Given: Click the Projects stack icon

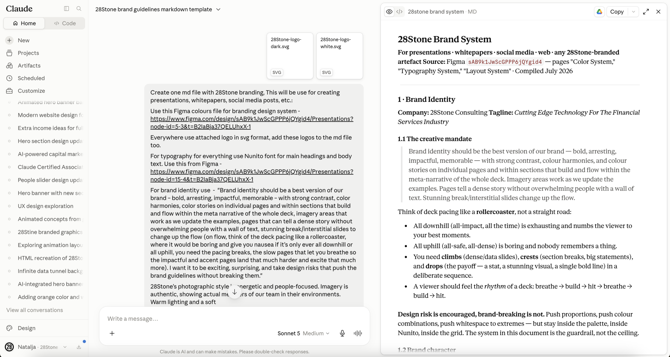Looking at the screenshot, I should click(x=9, y=53).
